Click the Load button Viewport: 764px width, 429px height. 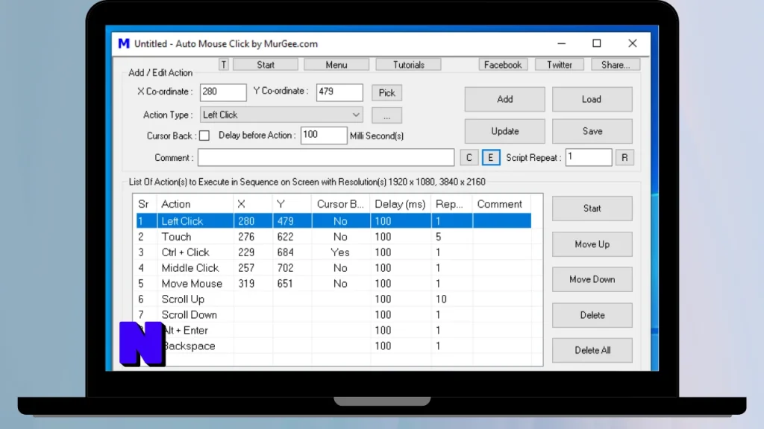(592, 99)
